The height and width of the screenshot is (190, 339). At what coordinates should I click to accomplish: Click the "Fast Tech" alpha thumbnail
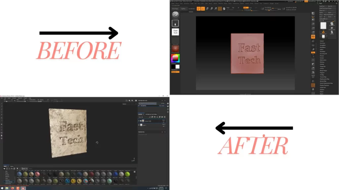click(x=175, y=32)
